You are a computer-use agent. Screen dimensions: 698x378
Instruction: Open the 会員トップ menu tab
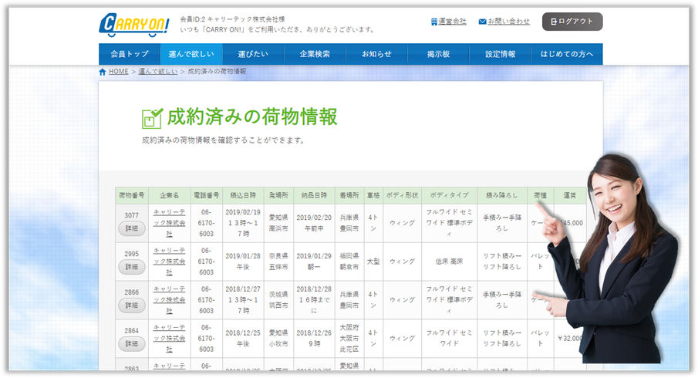pos(130,54)
